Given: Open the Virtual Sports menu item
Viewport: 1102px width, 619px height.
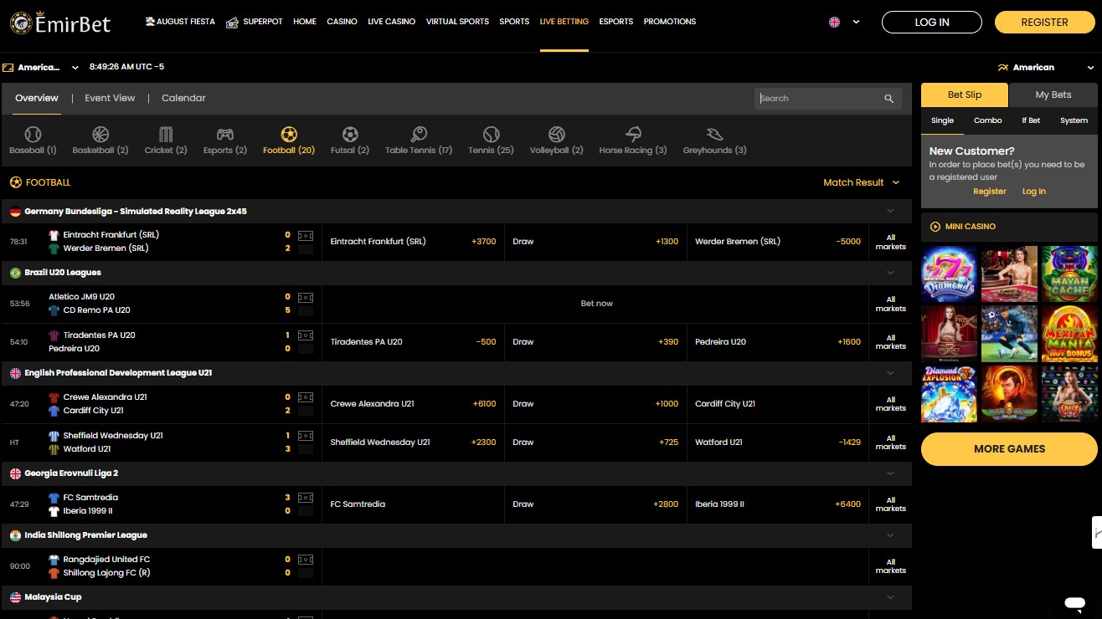Looking at the screenshot, I should pos(457,22).
